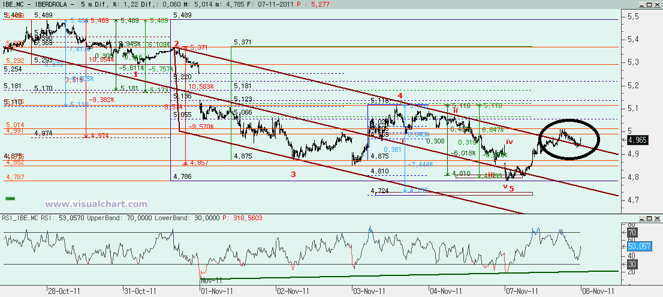The image size is (663, 297).
Task: Click the red 4,857 price label
Action: 199,163
